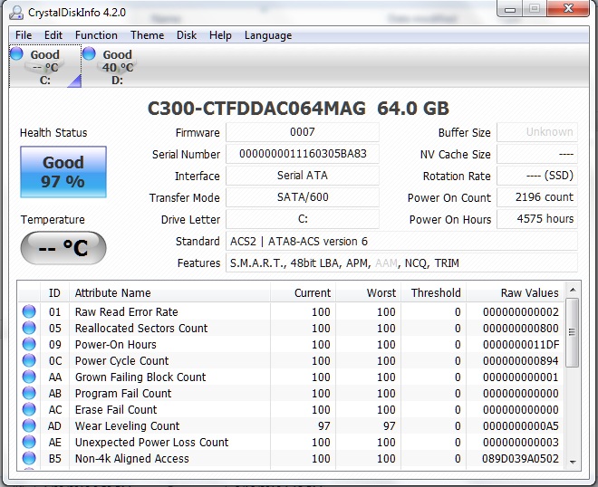Click the blue status orb for drive D:

tap(89, 53)
